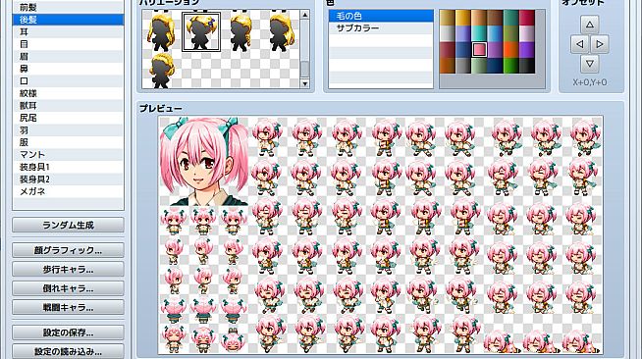Screen dimensions: 642x359
Task: Select 紋様 in the parts list
Action: tap(68, 93)
